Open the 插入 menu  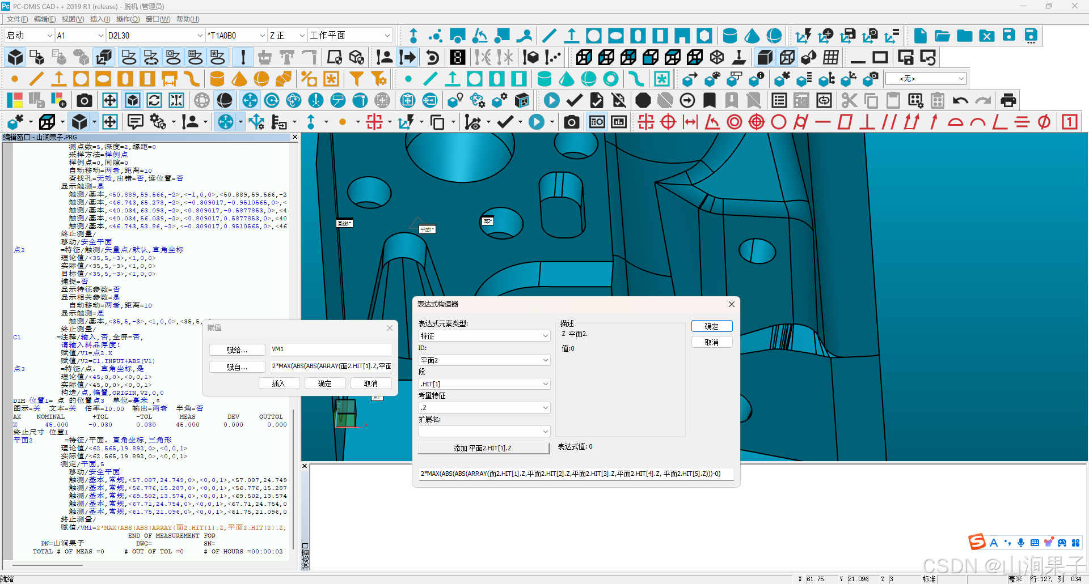100,19
